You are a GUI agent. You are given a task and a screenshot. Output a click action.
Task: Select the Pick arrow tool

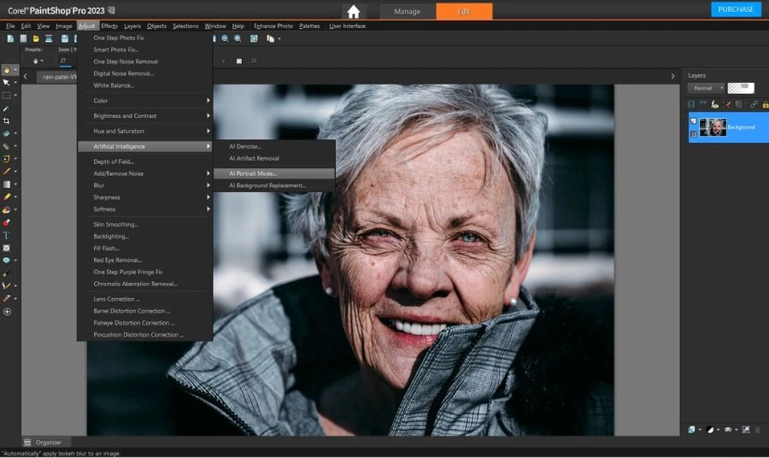[6, 82]
